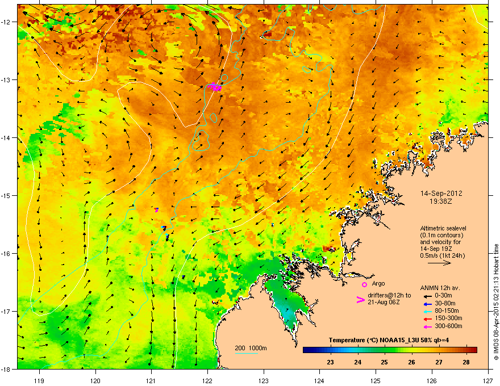This screenshot has width=500, height=386.
Task: Click the longitude axis label 125
Action: (x=376, y=380)
